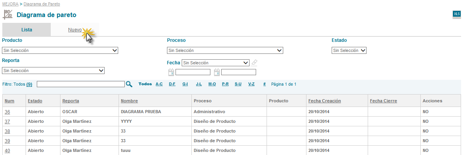Export list using the XLS icon
Viewport: 463px width, 155px height.
[x=456, y=14]
